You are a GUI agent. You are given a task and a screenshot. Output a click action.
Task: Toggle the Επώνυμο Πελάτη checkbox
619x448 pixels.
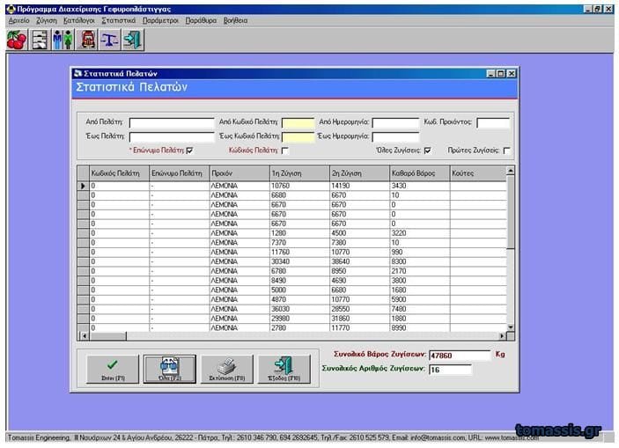coord(189,151)
